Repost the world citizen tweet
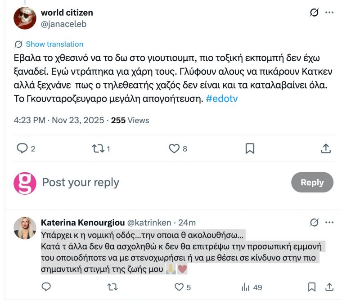Viewport: 342px width, 300px height. pos(98,148)
